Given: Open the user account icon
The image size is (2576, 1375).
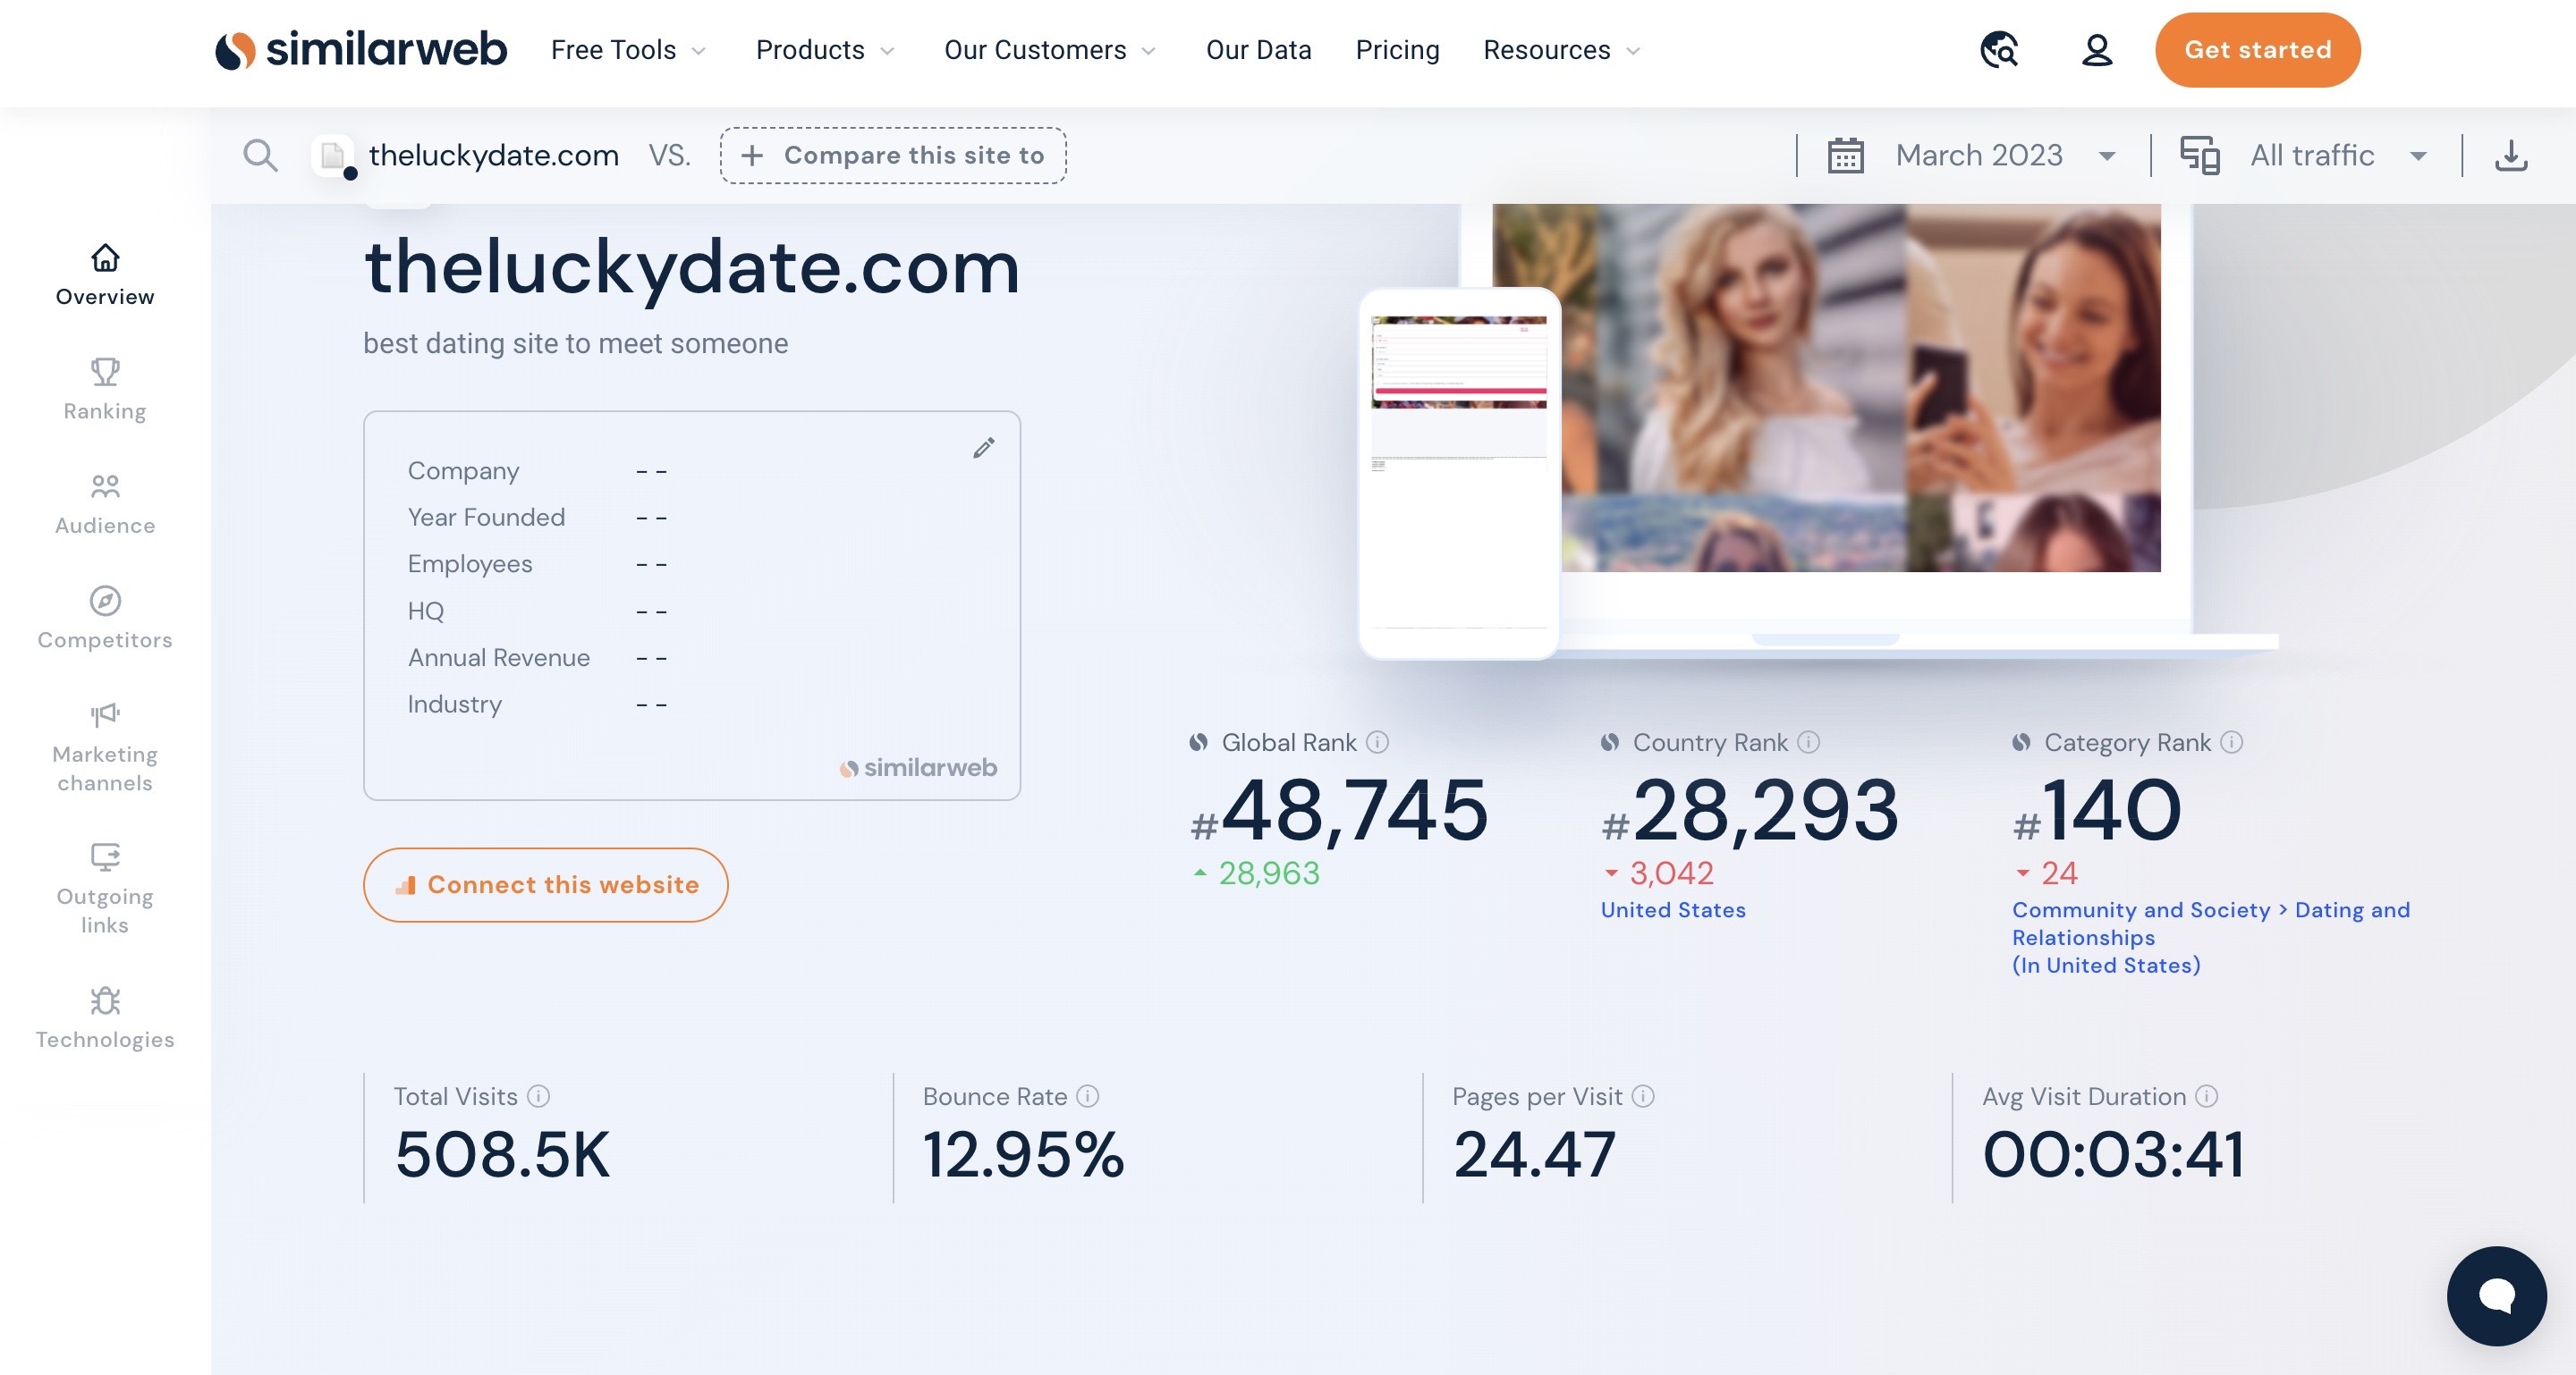Looking at the screenshot, I should coord(2097,50).
